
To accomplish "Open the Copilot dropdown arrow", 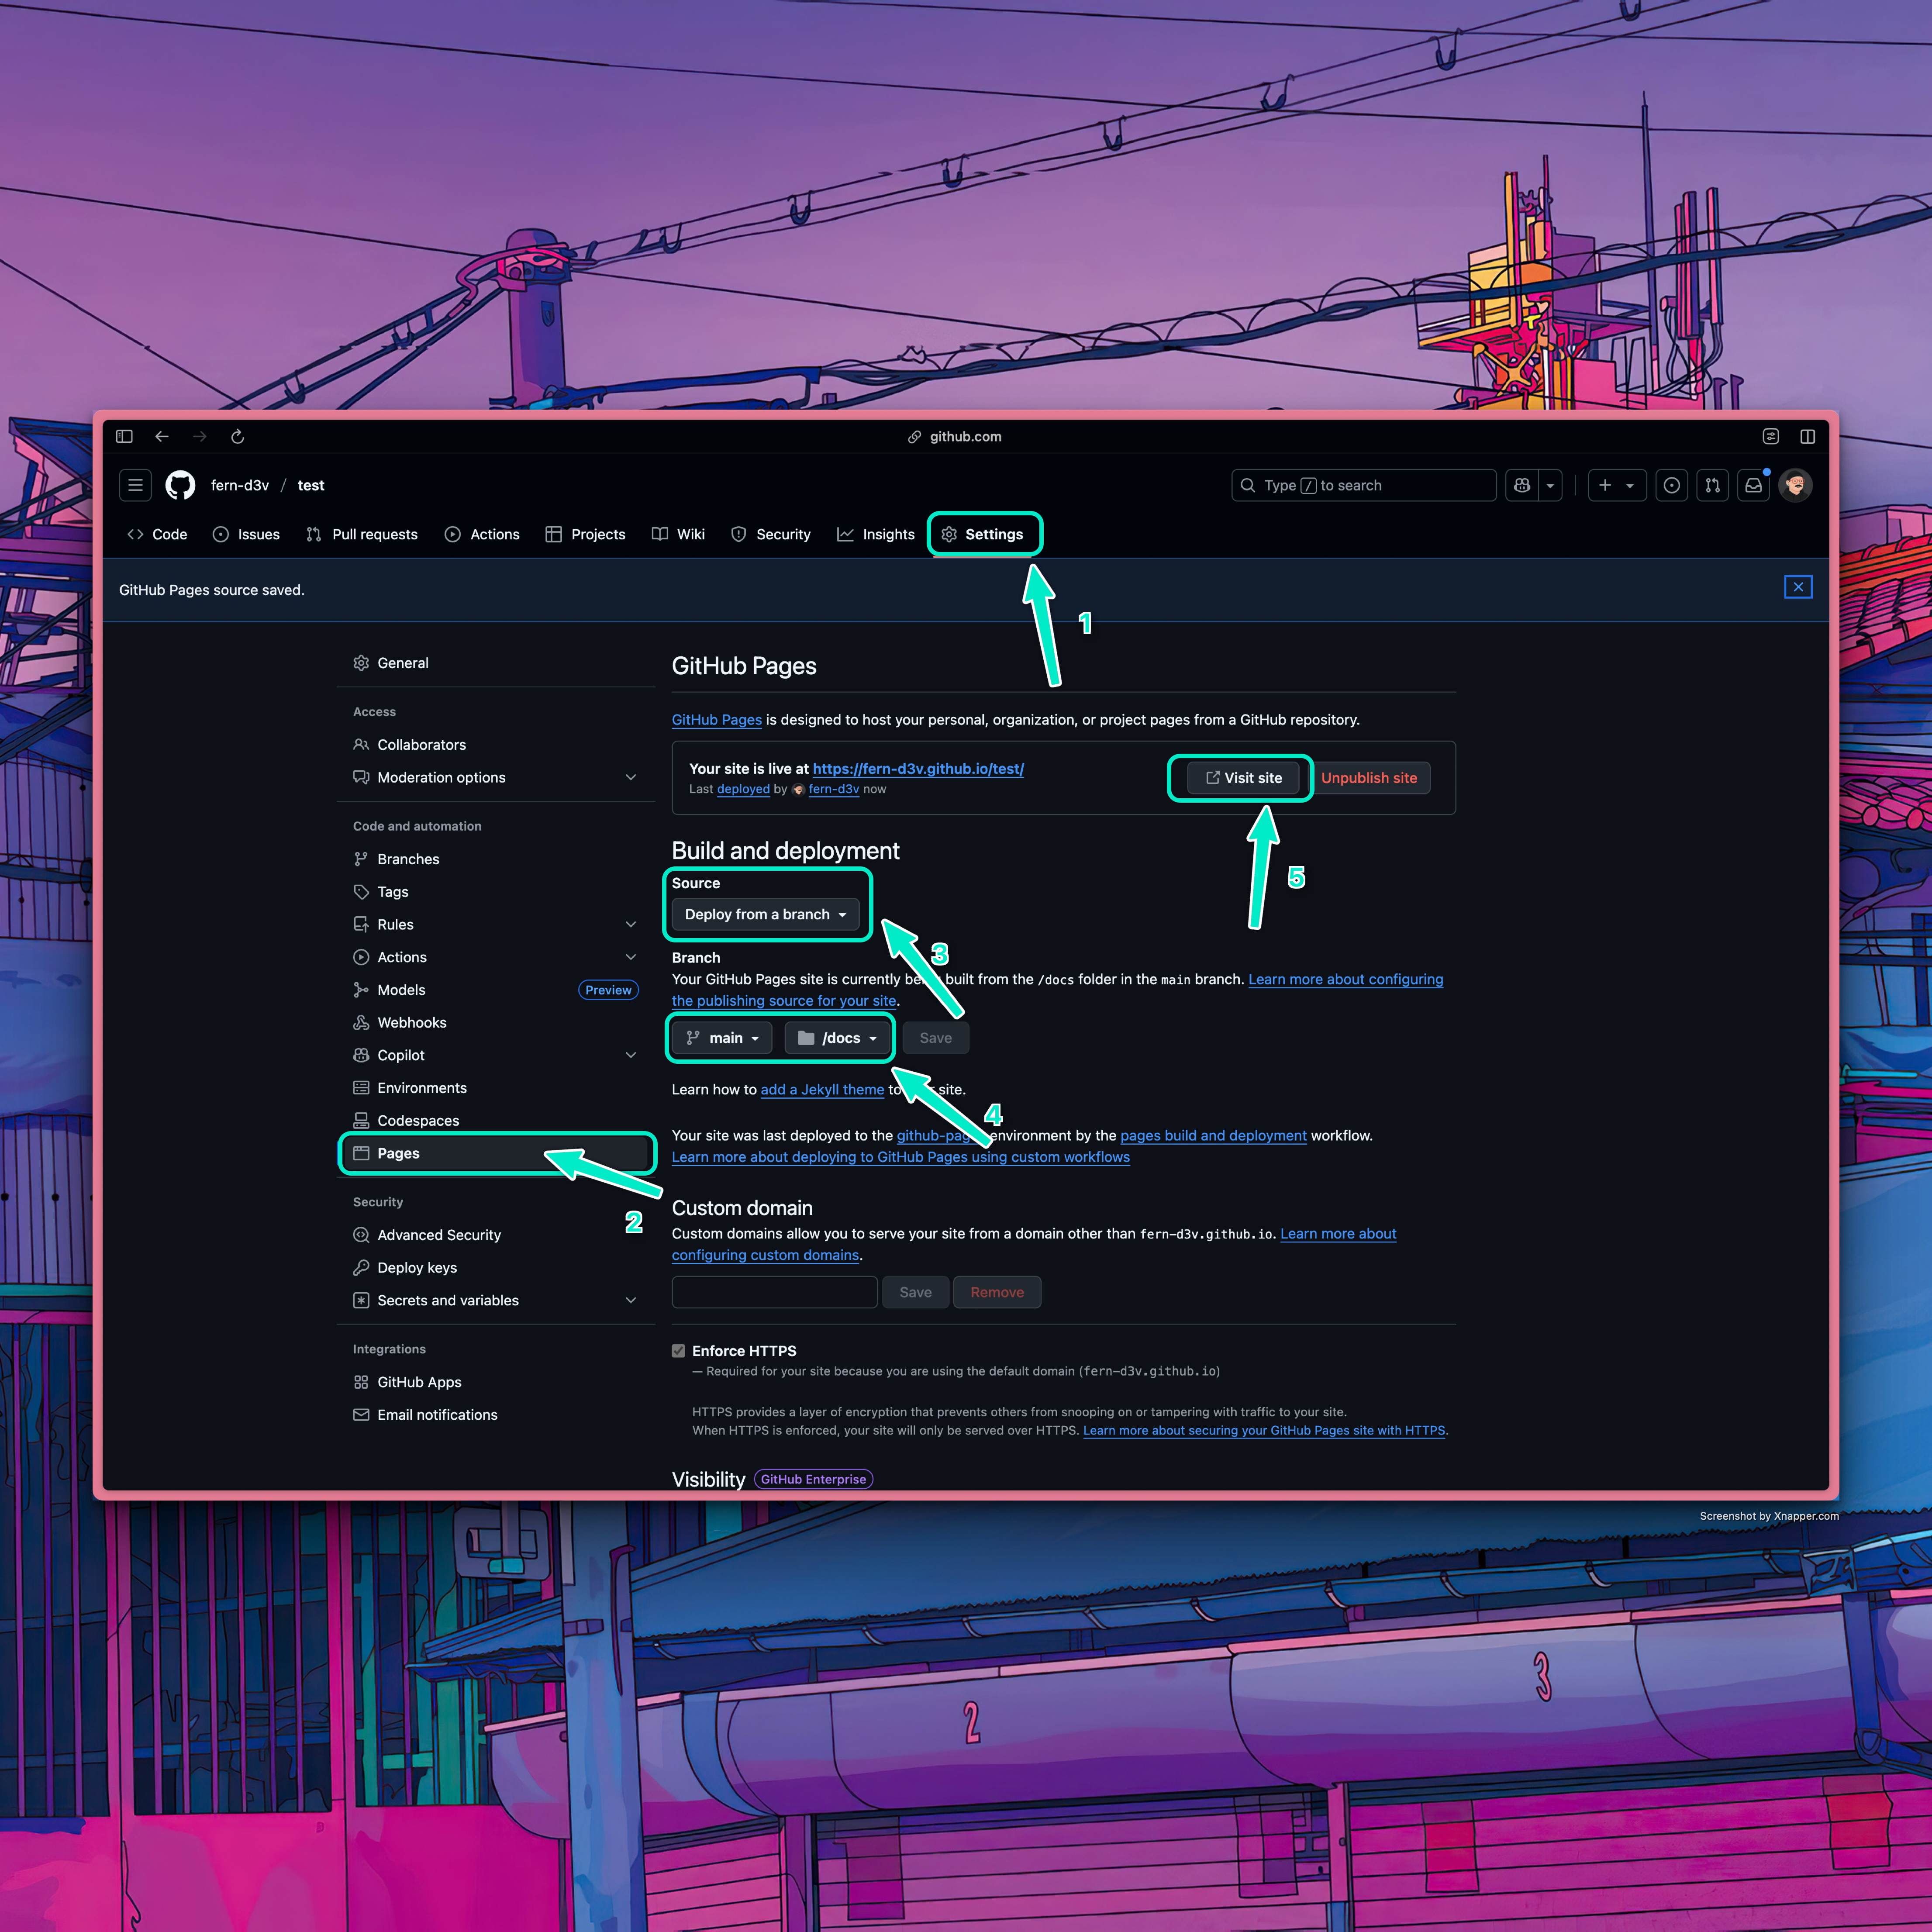I will click(1550, 485).
